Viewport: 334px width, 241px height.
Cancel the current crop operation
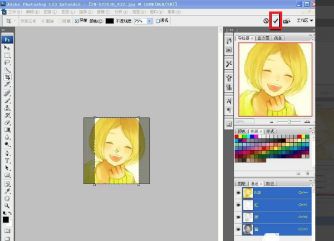pos(266,21)
